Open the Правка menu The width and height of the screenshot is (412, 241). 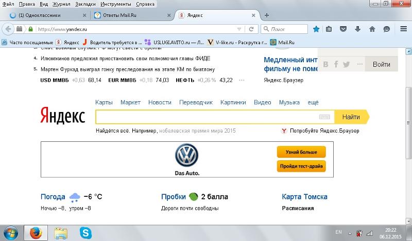click(27, 4)
